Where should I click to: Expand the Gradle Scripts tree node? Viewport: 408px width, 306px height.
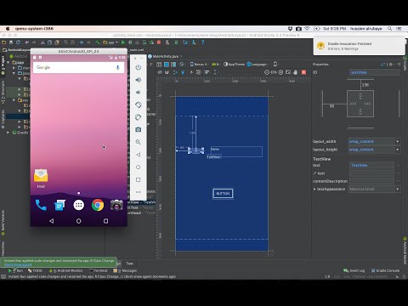8,133
